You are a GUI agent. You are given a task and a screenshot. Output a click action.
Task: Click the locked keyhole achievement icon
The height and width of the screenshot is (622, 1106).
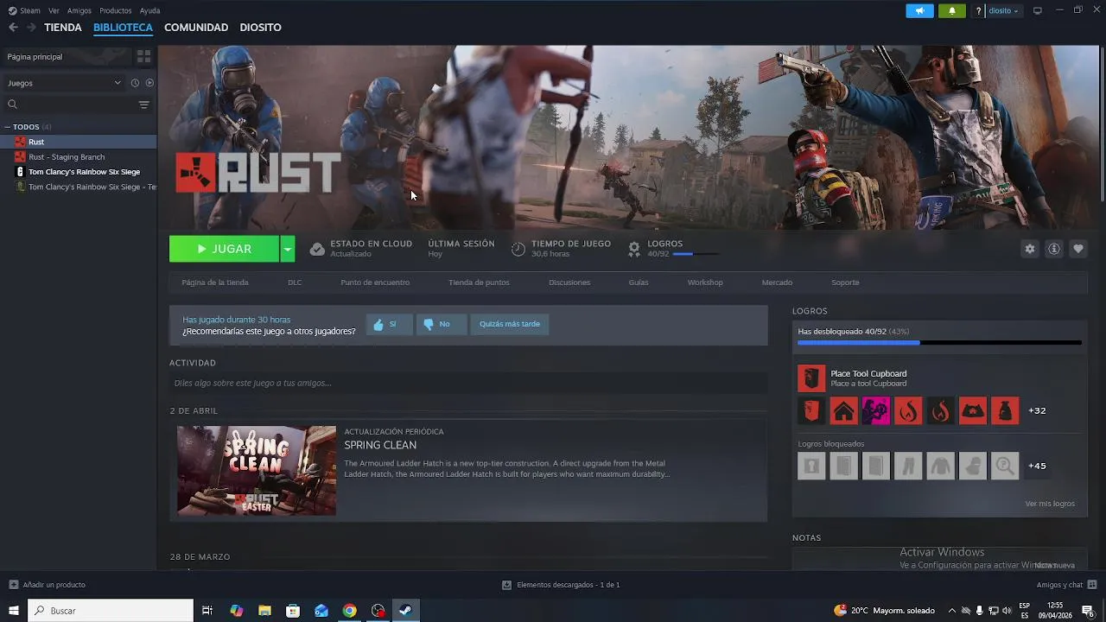[811, 466]
